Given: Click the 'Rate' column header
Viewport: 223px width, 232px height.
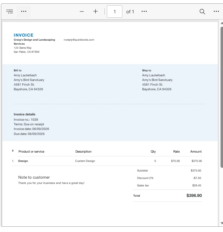Looking at the screenshot, I should [176, 151].
